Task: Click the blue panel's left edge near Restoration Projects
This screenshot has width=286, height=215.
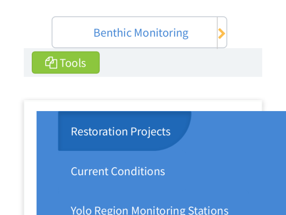Action: [47, 131]
